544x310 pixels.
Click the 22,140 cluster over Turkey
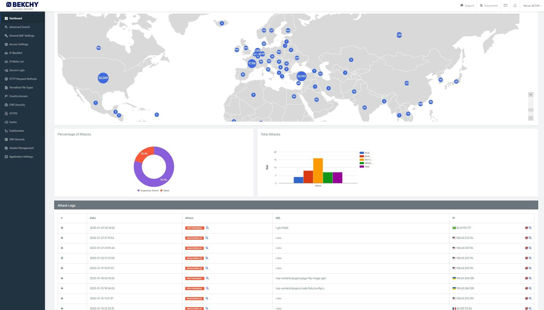301,76
